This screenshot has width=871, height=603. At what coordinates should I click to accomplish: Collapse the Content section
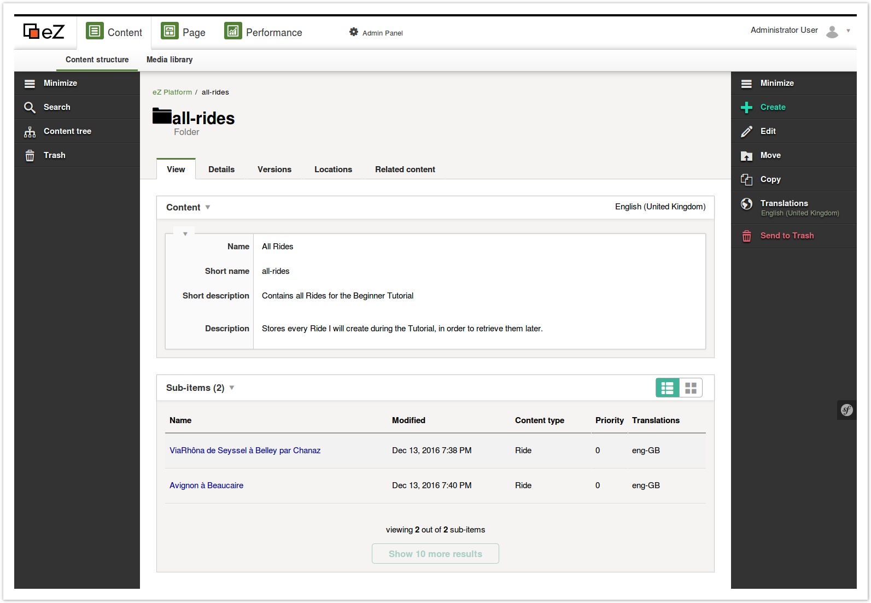207,208
